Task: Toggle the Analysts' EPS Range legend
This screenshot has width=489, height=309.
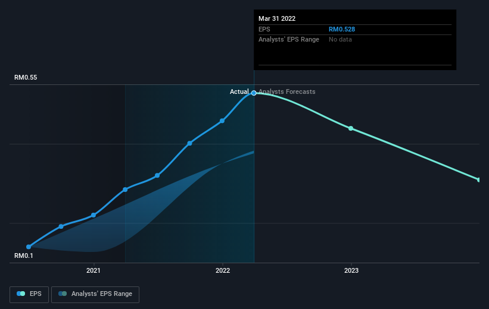Action: click(x=95, y=294)
